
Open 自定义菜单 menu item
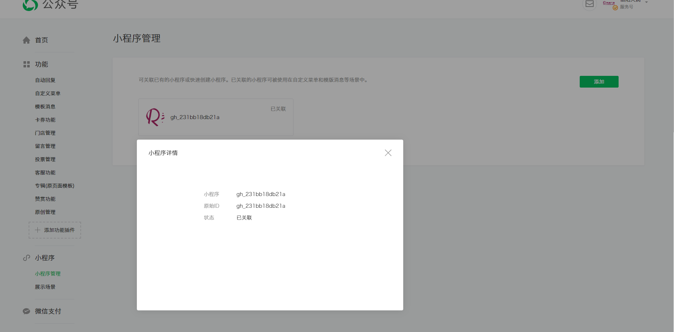click(x=48, y=93)
